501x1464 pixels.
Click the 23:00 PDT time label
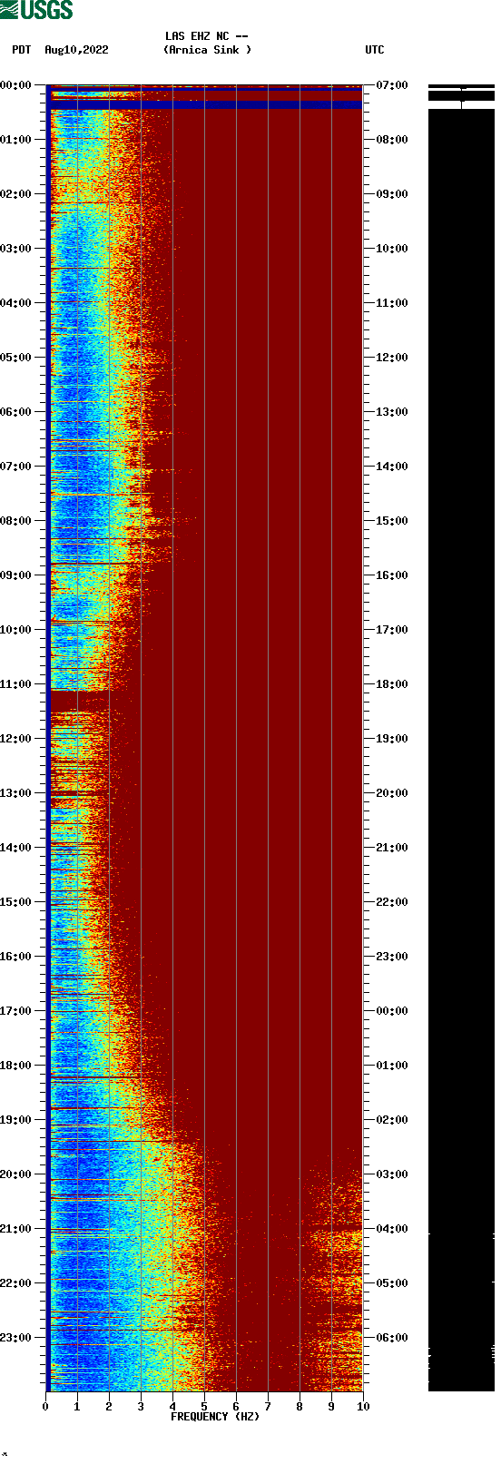[16, 1338]
